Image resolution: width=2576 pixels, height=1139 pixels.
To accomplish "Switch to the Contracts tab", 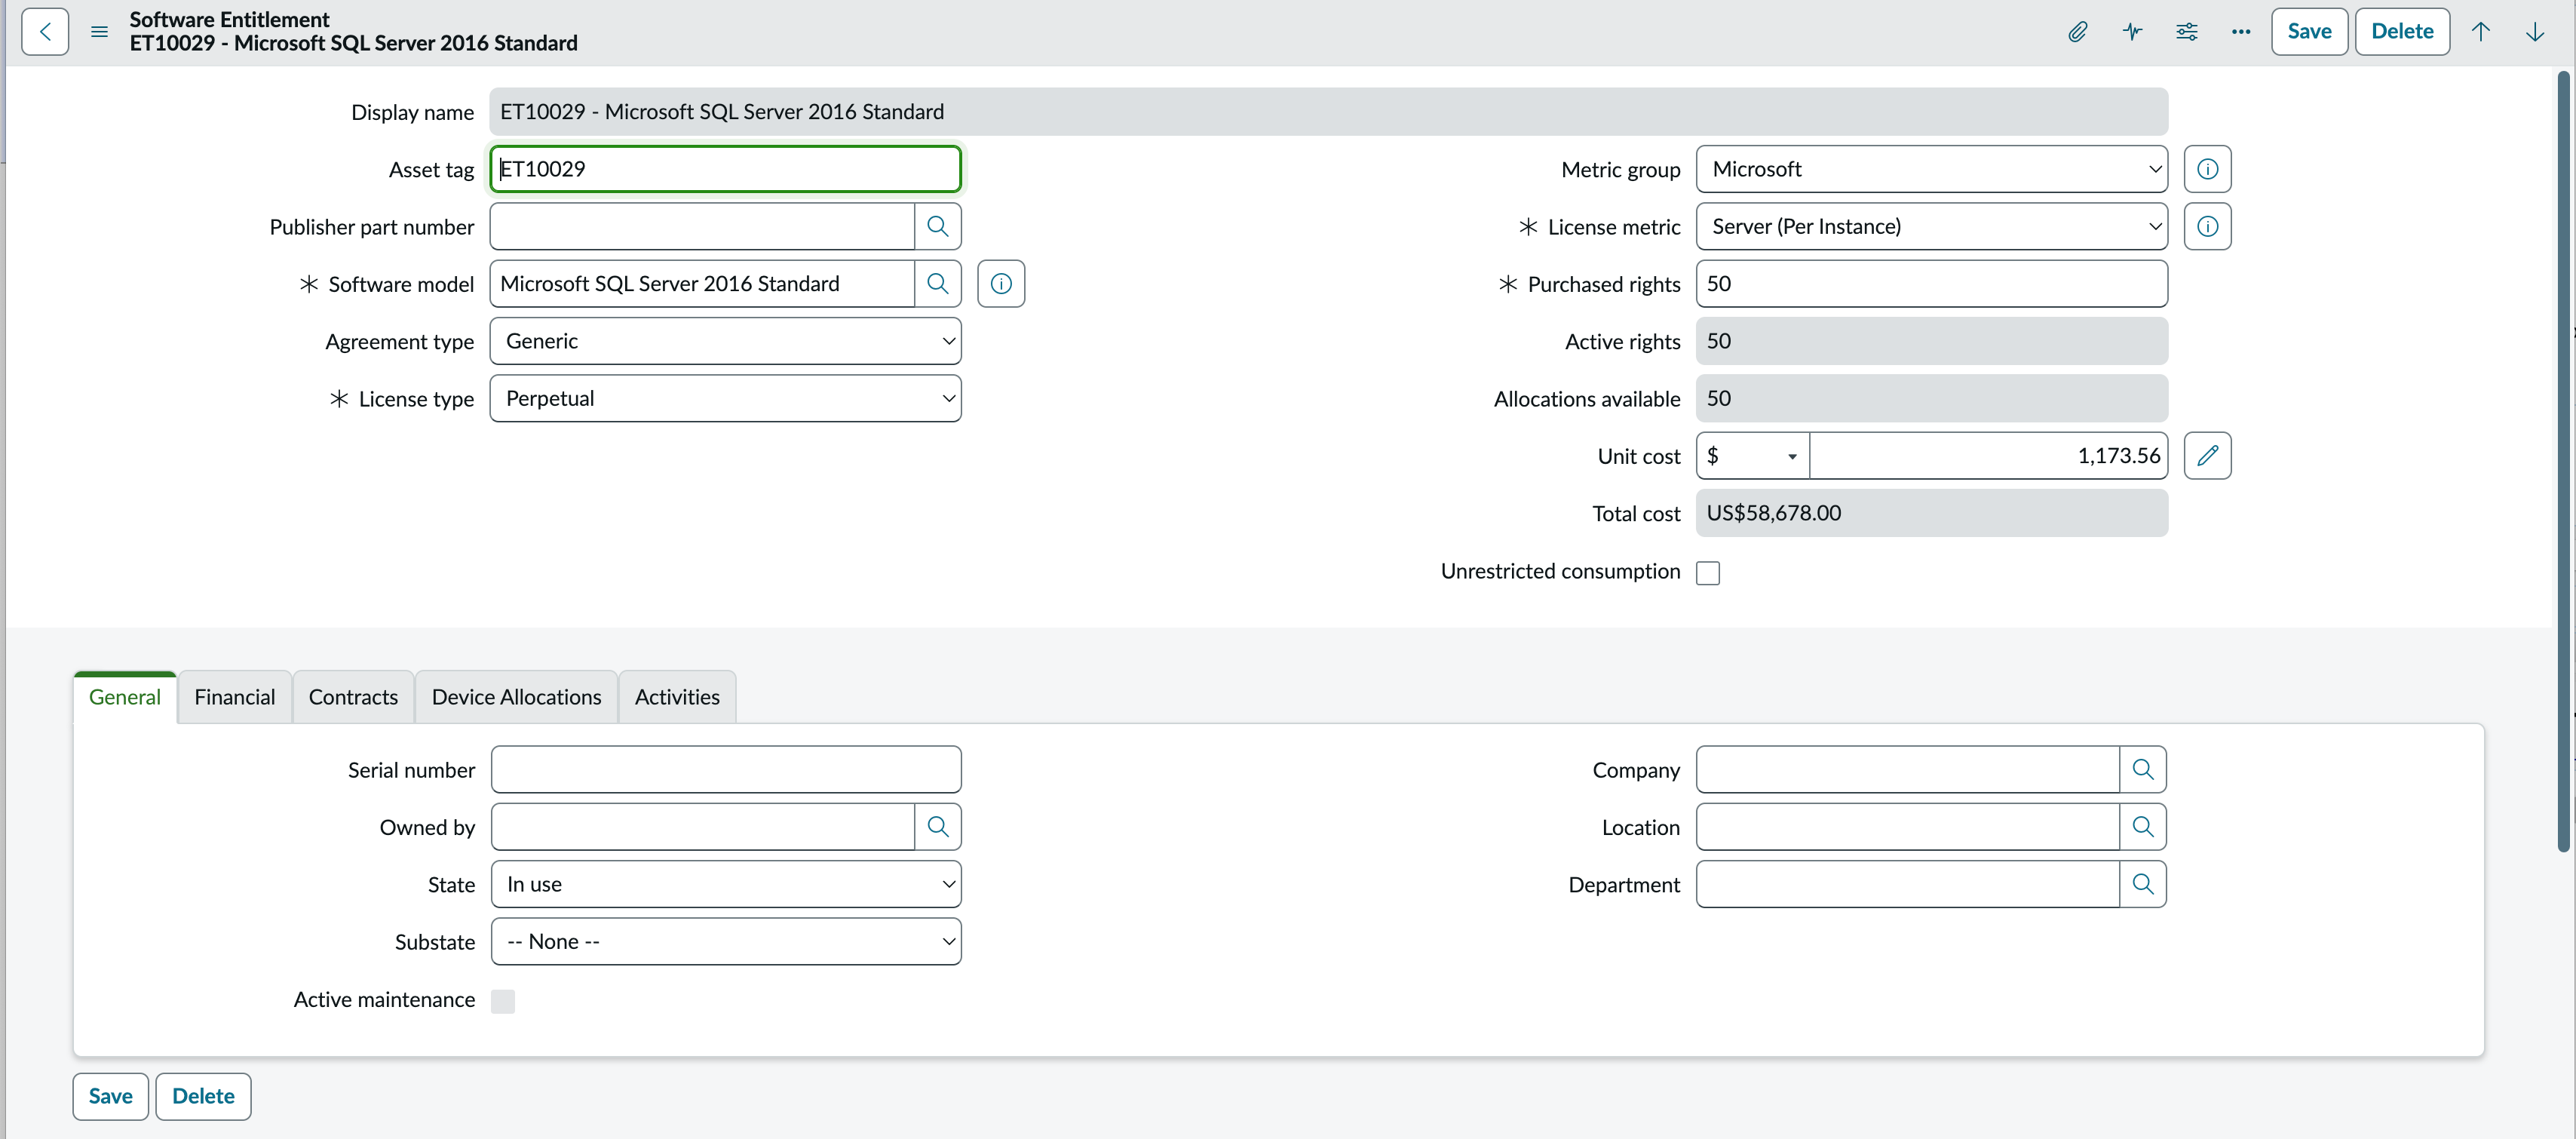I will [x=353, y=697].
